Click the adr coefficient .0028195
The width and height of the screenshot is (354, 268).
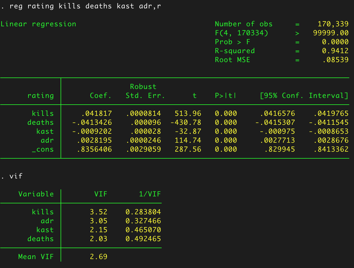pyautogui.click(x=94, y=140)
